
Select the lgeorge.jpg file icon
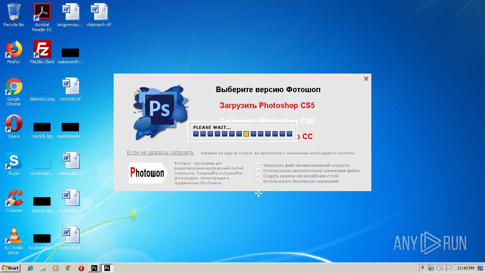42,204
